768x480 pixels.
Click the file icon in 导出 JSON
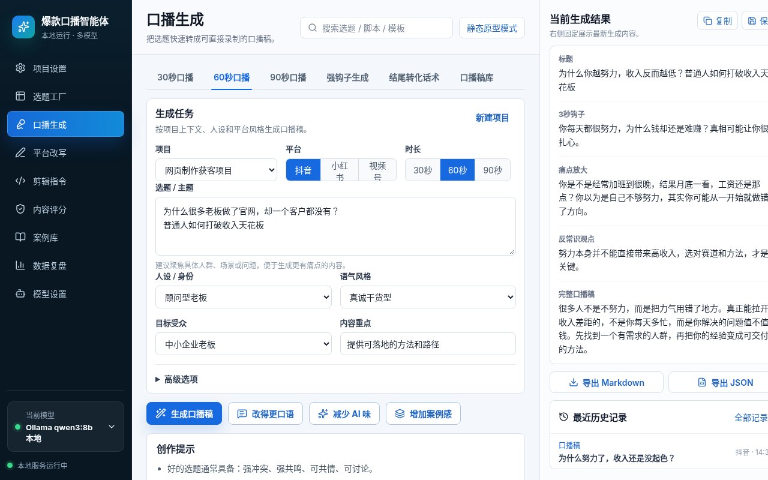702,382
